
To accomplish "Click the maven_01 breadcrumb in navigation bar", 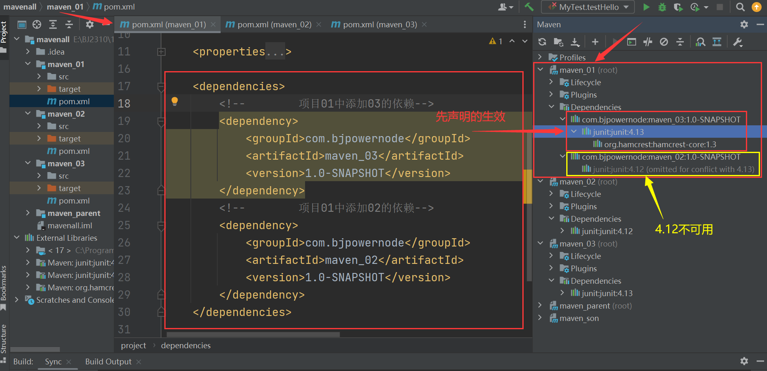I will point(65,7).
